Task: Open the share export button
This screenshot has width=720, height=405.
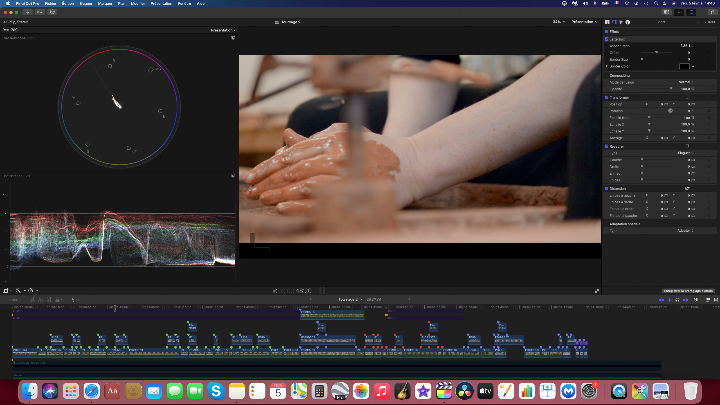Action: click(712, 12)
